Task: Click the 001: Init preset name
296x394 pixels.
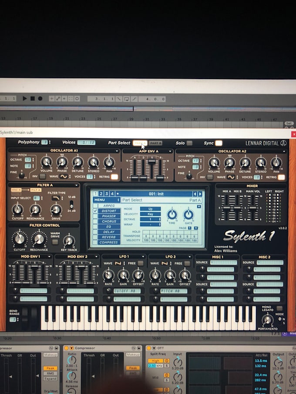Action: tap(156, 194)
